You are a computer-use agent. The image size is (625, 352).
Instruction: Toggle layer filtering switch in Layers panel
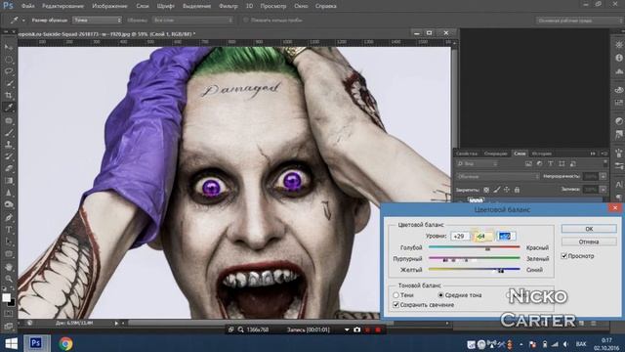(605, 163)
